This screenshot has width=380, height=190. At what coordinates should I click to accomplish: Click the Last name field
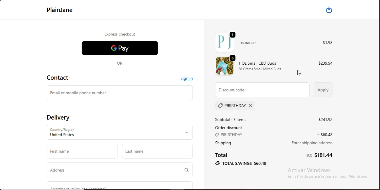[x=157, y=151]
